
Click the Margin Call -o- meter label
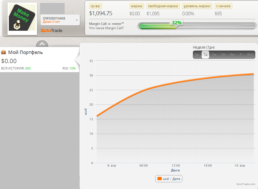[106, 24]
